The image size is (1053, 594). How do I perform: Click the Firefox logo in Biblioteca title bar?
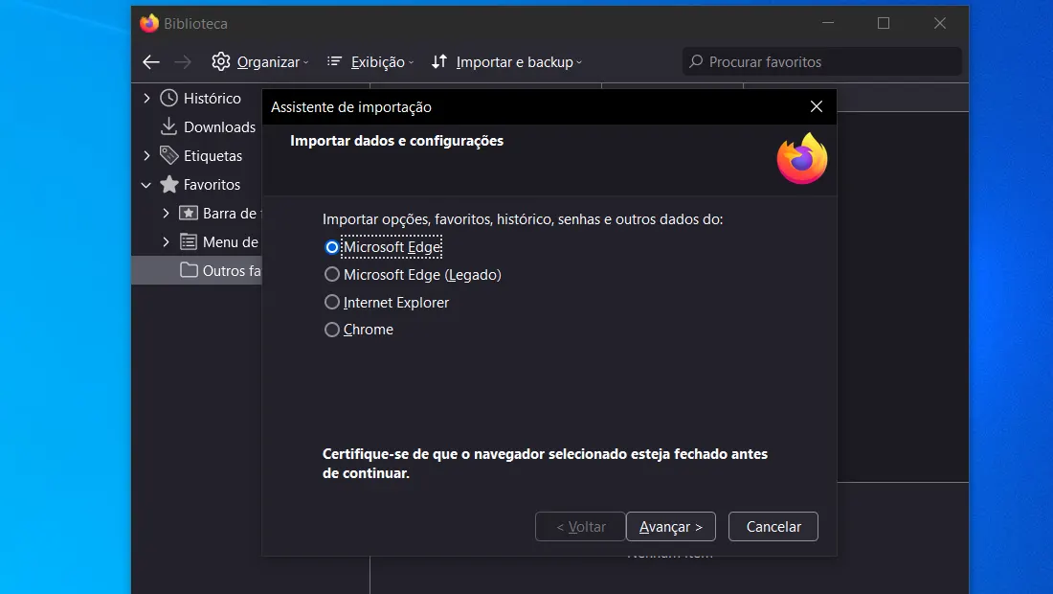point(149,24)
